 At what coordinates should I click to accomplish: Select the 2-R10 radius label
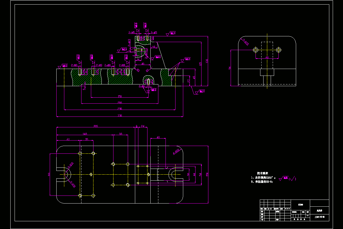71,165
